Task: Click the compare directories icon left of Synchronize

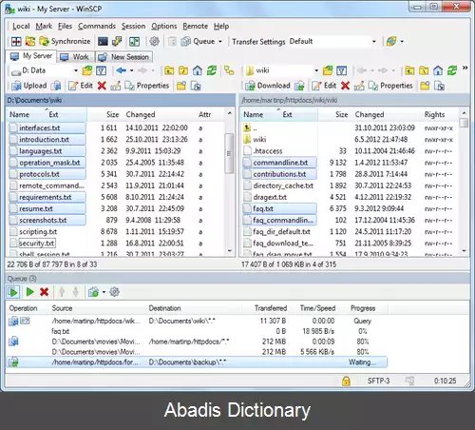Action: coord(30,41)
